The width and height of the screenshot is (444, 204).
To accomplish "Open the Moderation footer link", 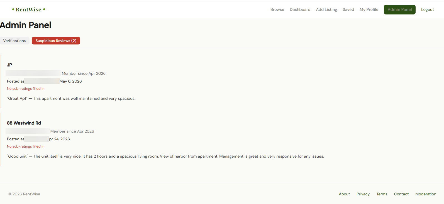I will (x=426, y=194).
